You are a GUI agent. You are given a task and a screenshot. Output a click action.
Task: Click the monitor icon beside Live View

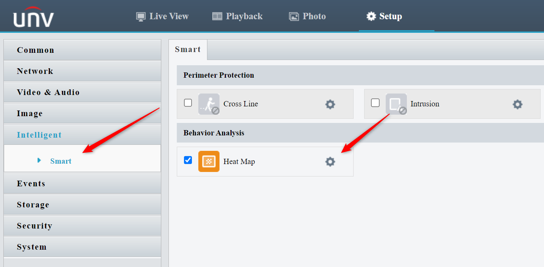pos(141,17)
